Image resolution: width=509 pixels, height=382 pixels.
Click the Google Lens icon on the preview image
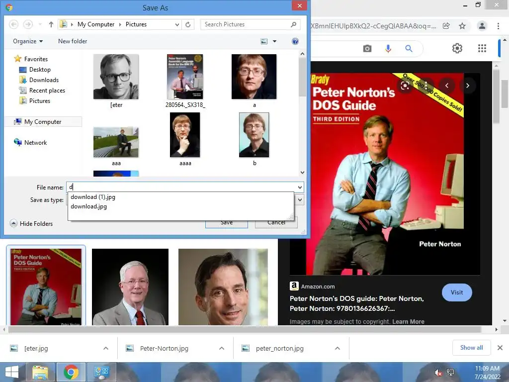[405, 86]
